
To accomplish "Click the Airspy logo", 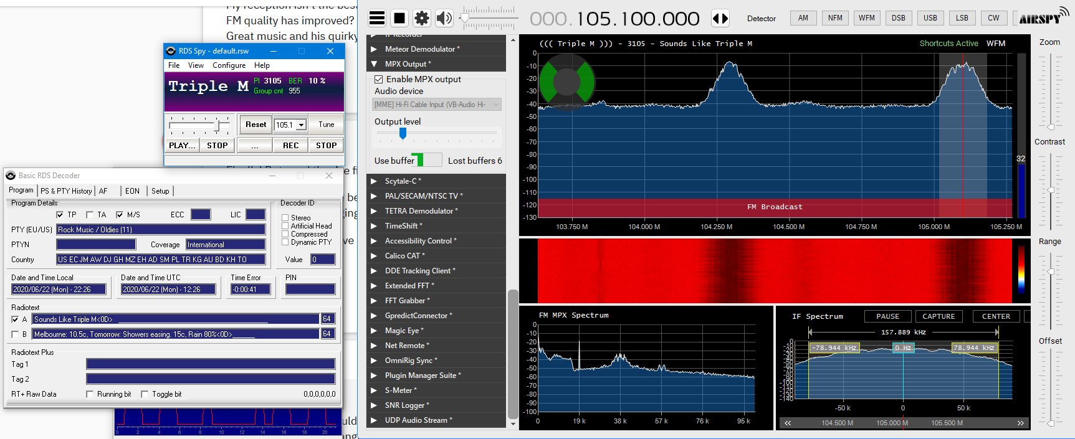I will 1043,17.
